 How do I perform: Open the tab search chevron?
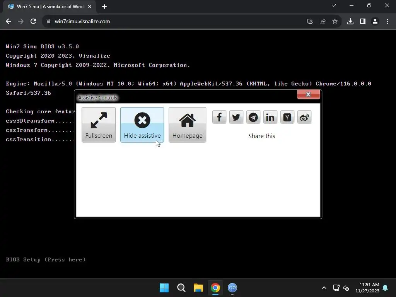pyautogui.click(x=334, y=5)
